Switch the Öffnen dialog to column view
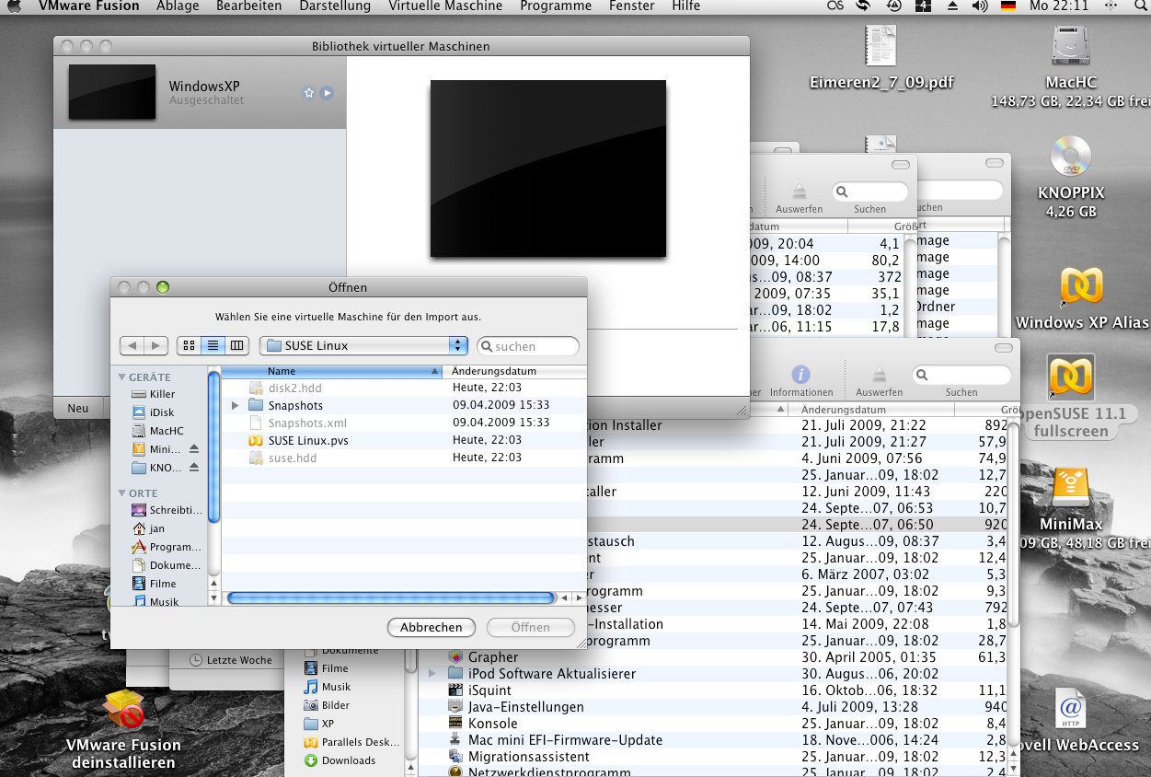Image resolution: width=1151 pixels, height=777 pixels. [x=237, y=345]
